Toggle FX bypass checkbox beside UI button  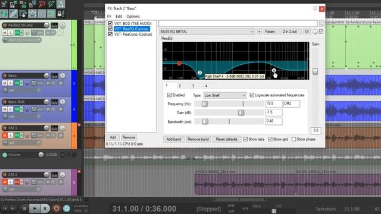click(x=321, y=32)
